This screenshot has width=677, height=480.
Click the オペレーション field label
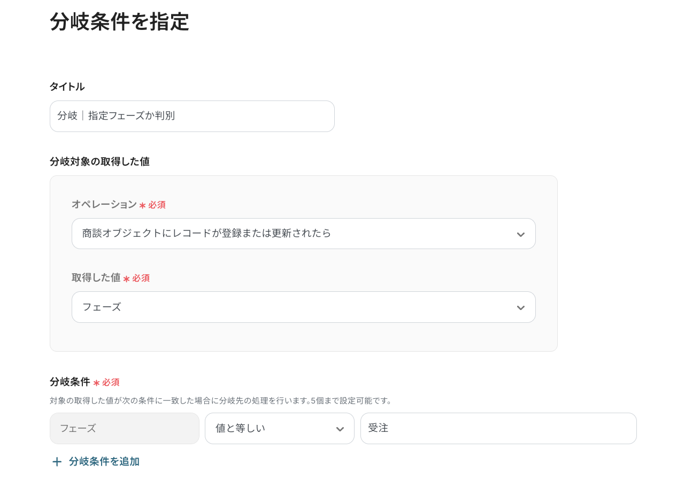[x=104, y=204]
